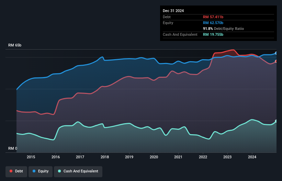The width and height of the screenshot is (282, 181).
Task: Select the teal Cash endpoint marker
Action: pyautogui.click(x=276, y=121)
